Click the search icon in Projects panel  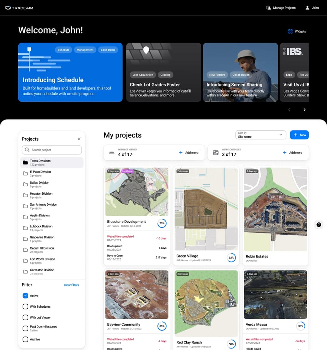point(27,150)
